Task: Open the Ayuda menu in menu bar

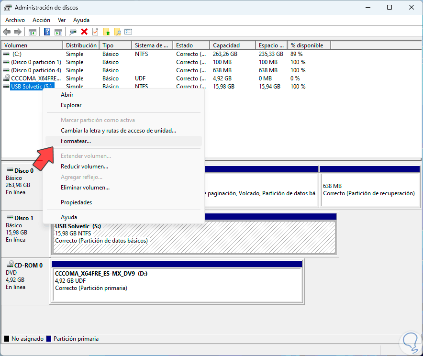Action: [x=81, y=20]
